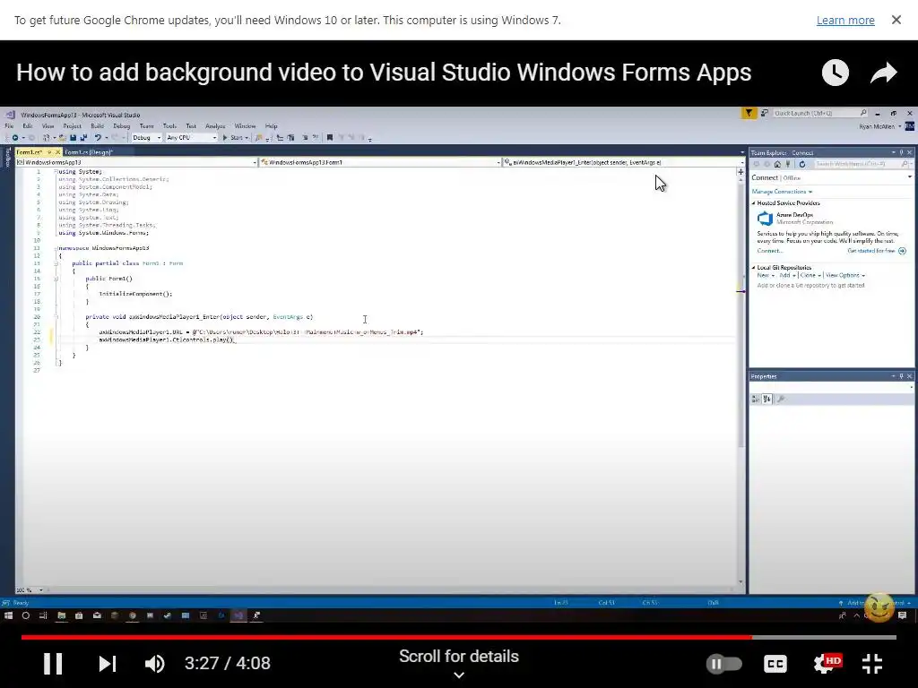The width and height of the screenshot is (918, 688).
Task: Open the WindowsFormsApp13 project dropdown
Action: [x=137, y=162]
